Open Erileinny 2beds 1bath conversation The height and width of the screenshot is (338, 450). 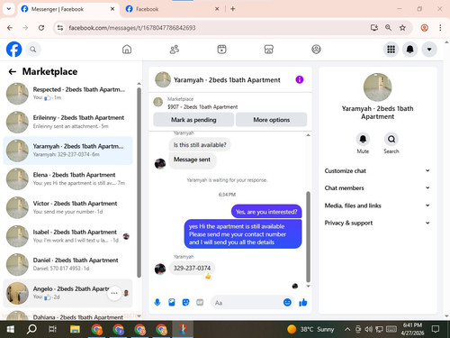(x=67, y=122)
